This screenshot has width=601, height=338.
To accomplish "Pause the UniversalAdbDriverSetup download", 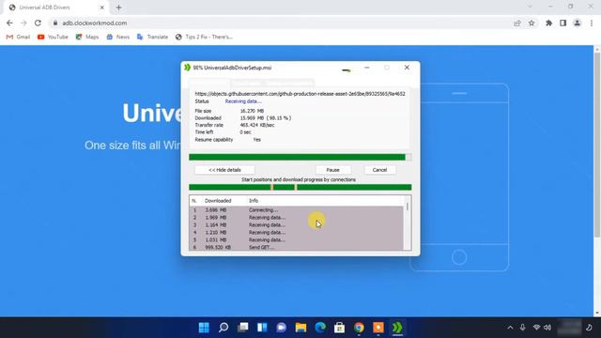I will coord(332,170).
